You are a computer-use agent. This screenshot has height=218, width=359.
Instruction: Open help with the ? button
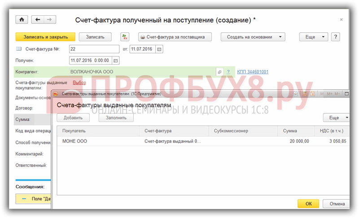coord(335,37)
